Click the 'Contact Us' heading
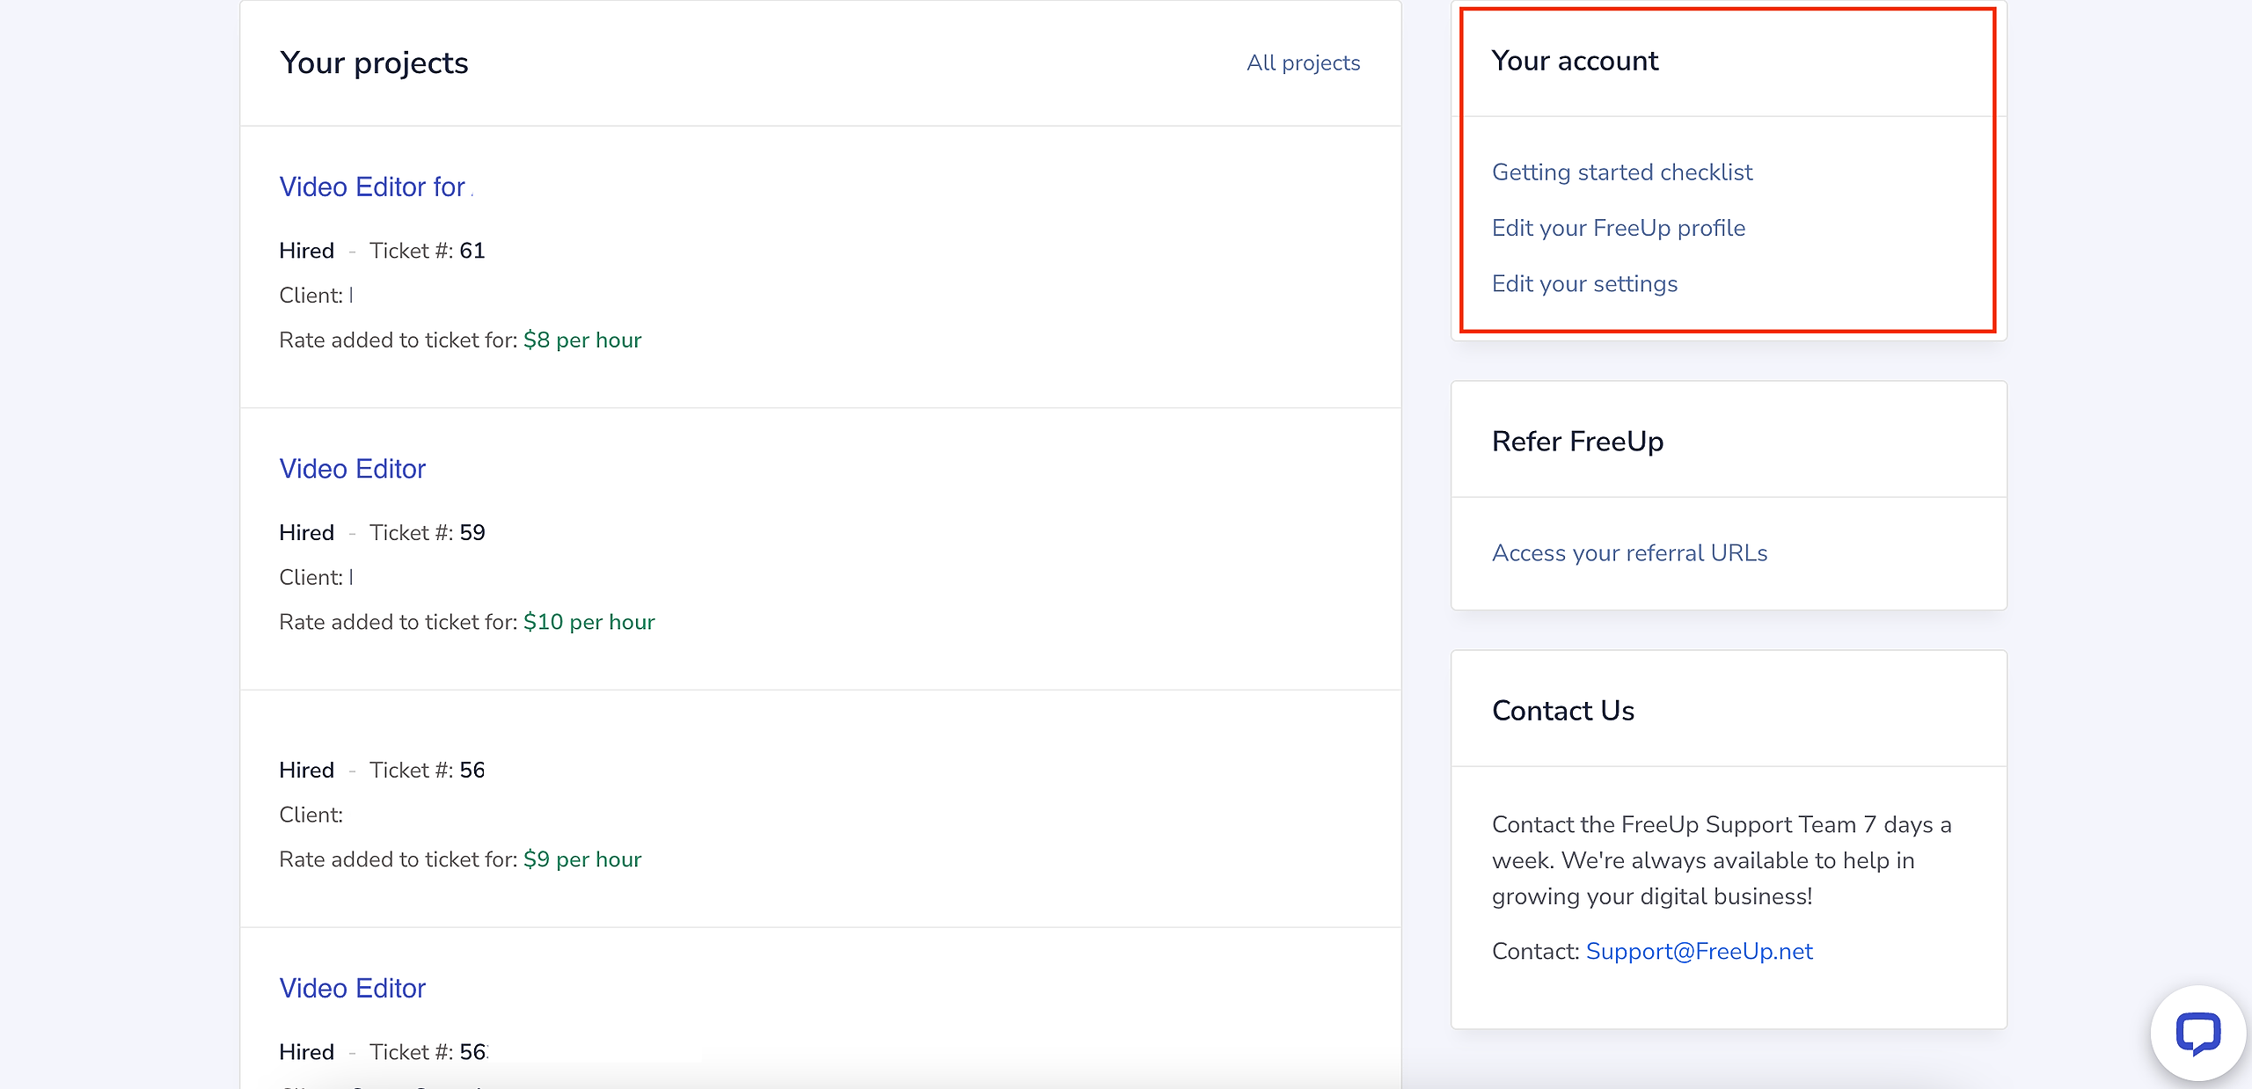Image resolution: width=2252 pixels, height=1089 pixels. (x=1563, y=710)
